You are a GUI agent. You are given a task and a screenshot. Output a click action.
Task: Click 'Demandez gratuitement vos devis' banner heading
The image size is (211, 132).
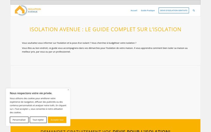pyautogui.click(x=105, y=131)
